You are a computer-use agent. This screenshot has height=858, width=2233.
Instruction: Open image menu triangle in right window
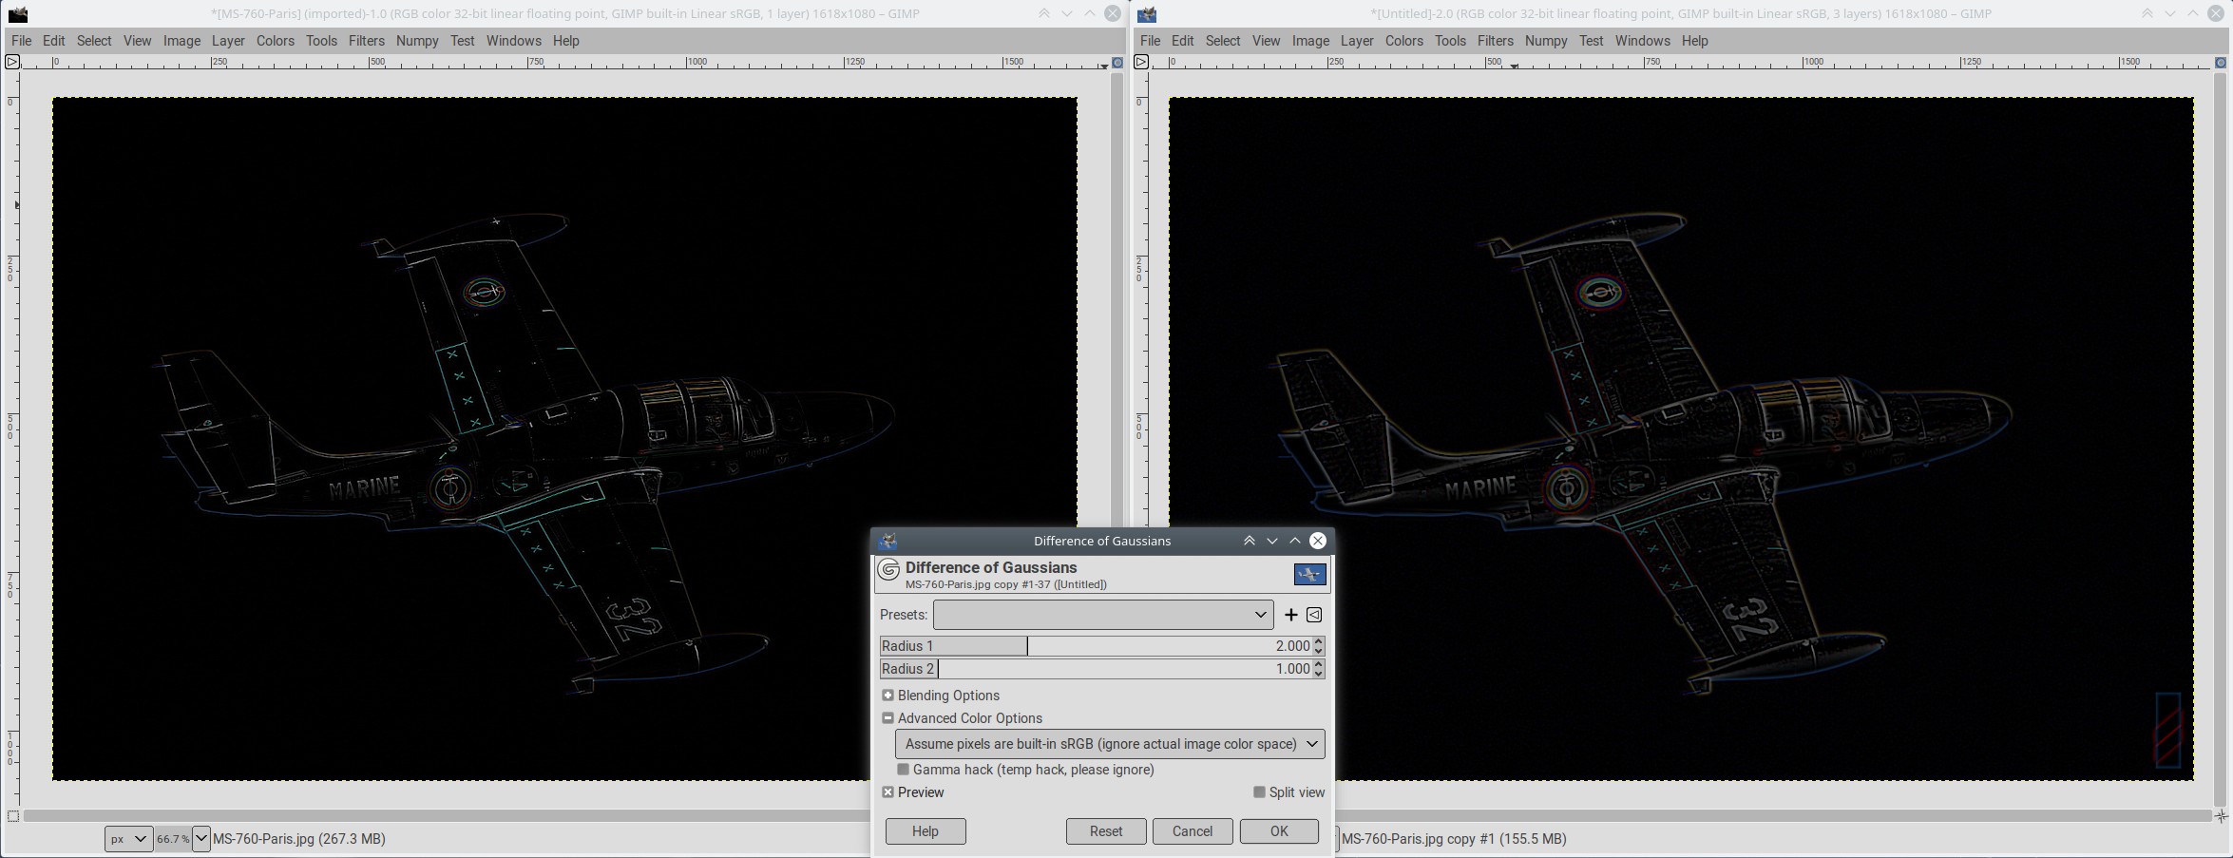point(1141,63)
